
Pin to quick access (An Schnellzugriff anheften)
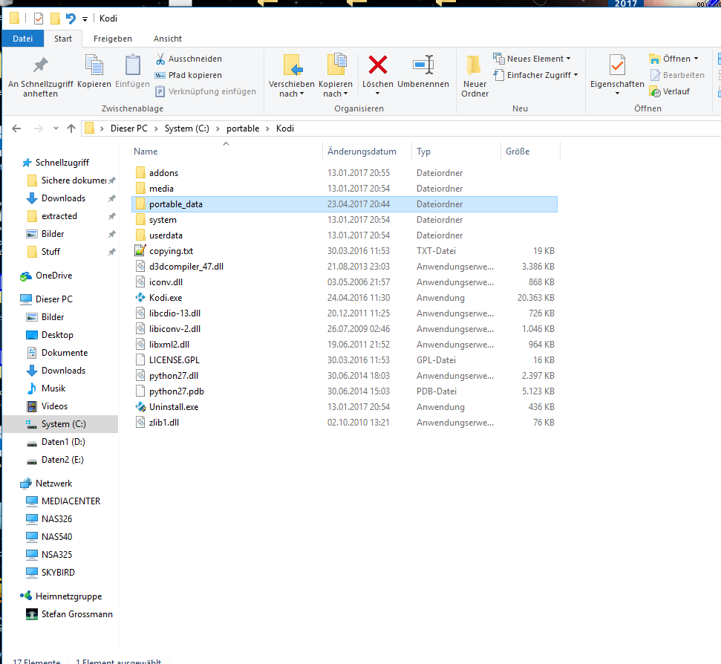pos(40,76)
